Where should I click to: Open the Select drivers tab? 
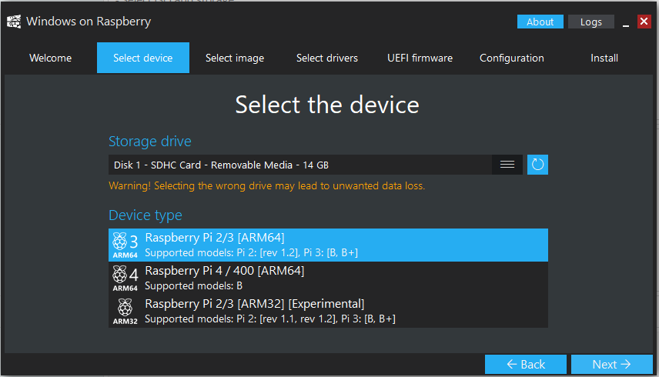click(x=327, y=58)
